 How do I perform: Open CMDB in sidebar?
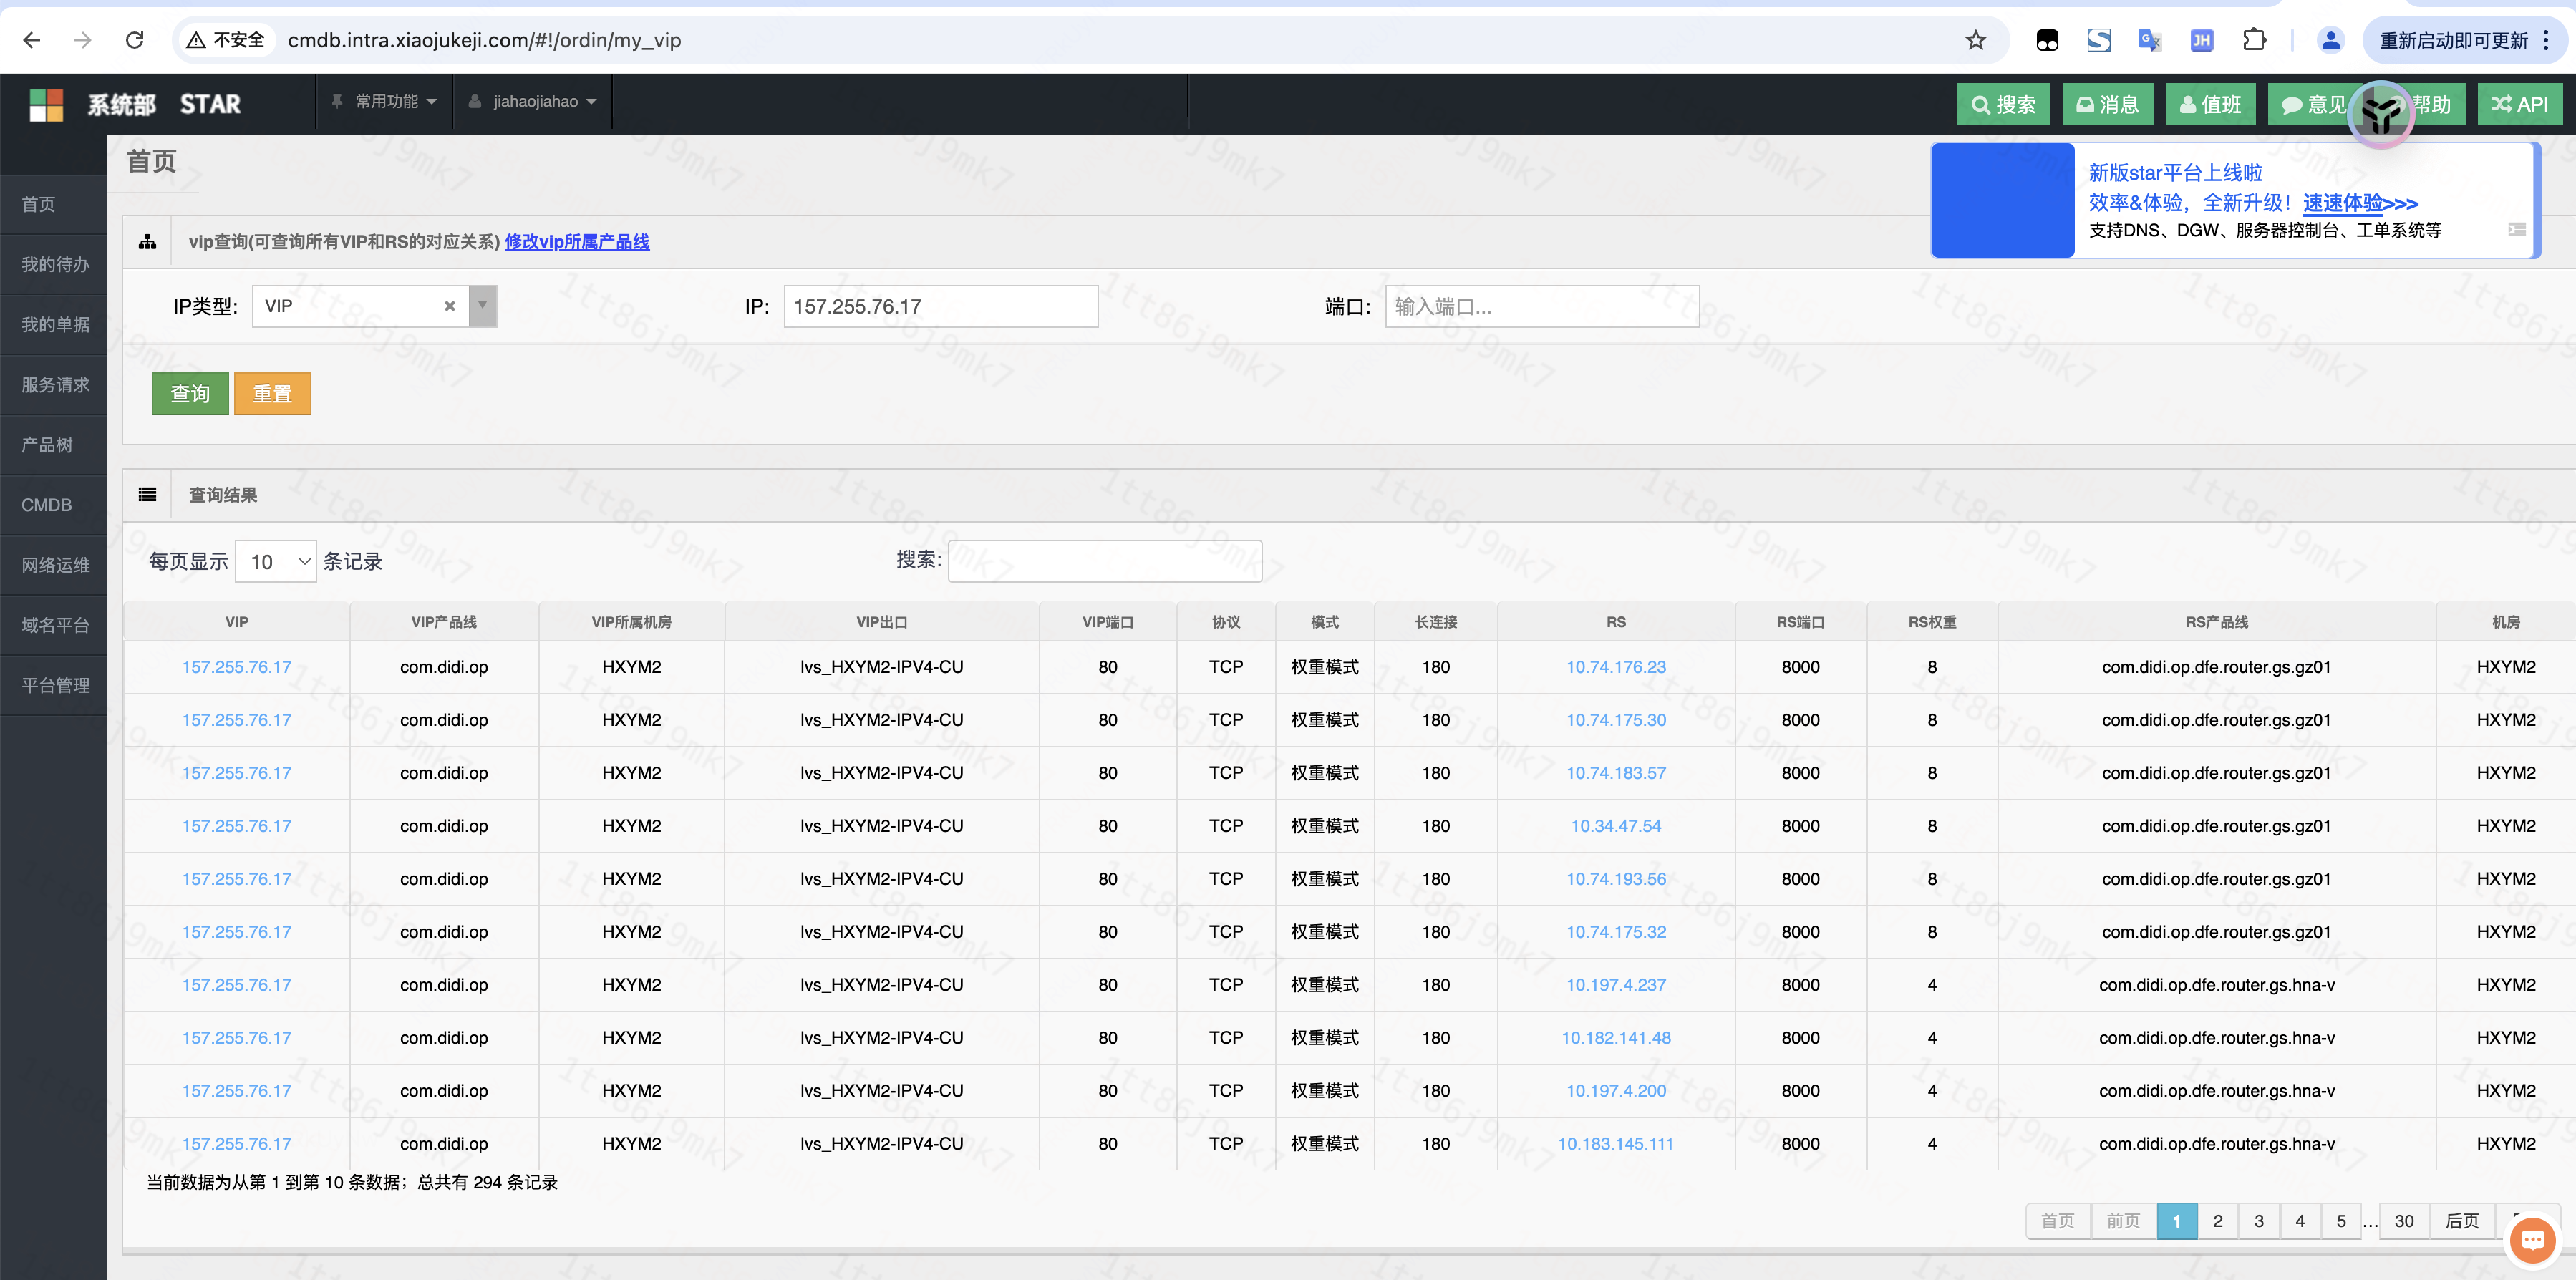[53, 505]
